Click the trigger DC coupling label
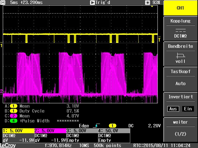 pyautogui.click(x=131, y=125)
